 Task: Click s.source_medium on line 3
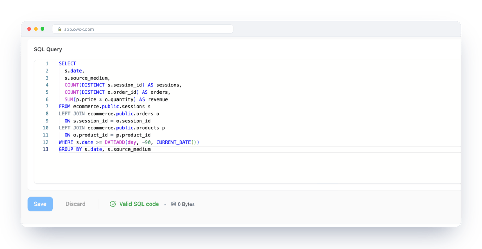(86, 78)
